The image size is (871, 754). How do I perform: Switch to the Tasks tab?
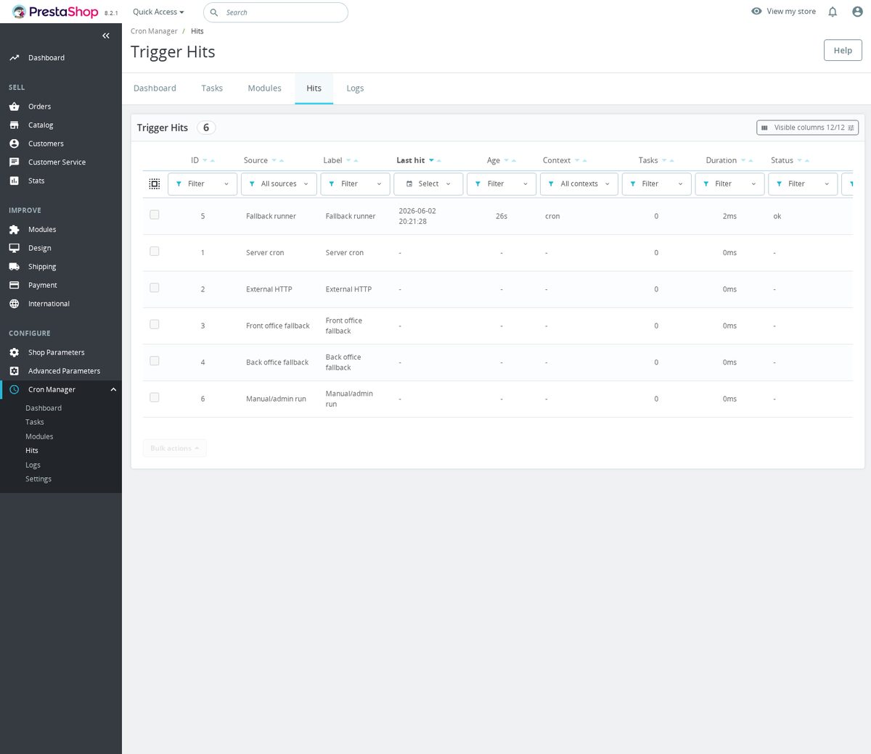212,88
